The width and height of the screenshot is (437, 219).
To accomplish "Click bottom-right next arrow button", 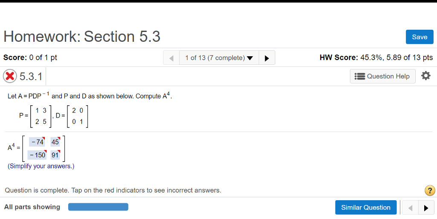I will click(425, 208).
